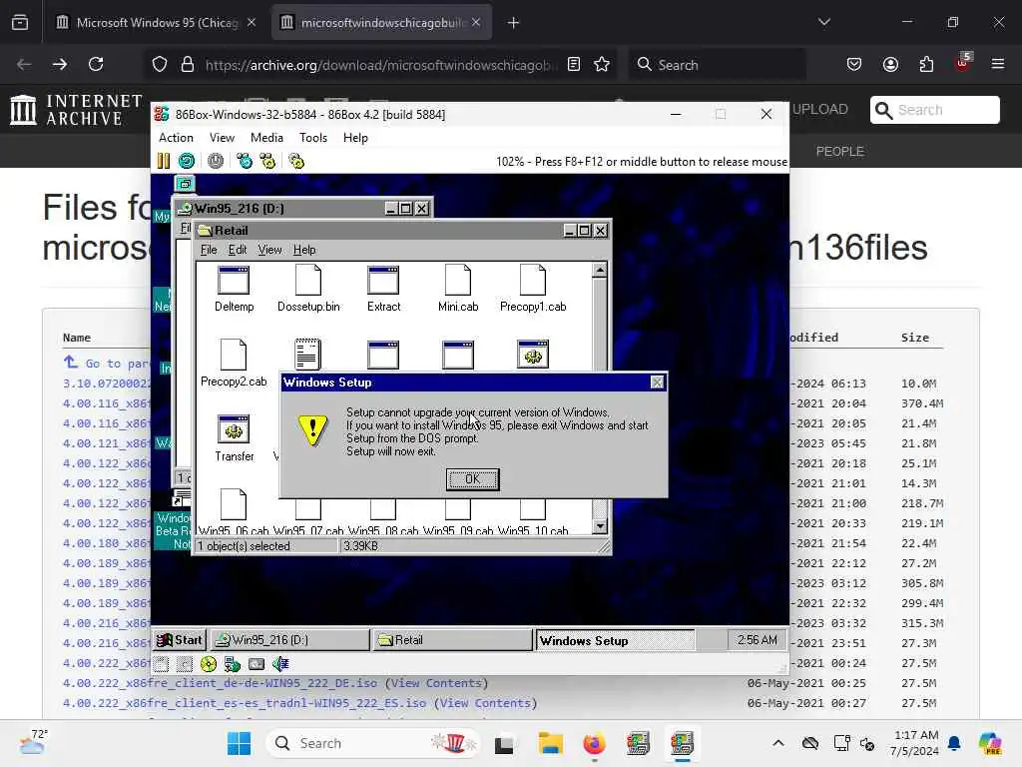This screenshot has height=767, width=1022.
Task: Open View menu in Retail window
Action: click(269, 250)
